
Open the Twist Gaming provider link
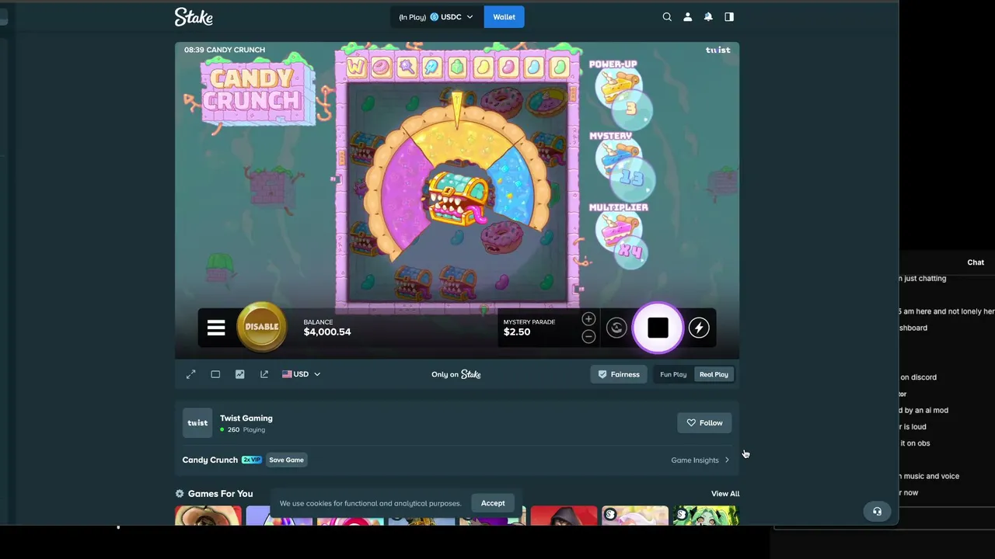point(246,418)
